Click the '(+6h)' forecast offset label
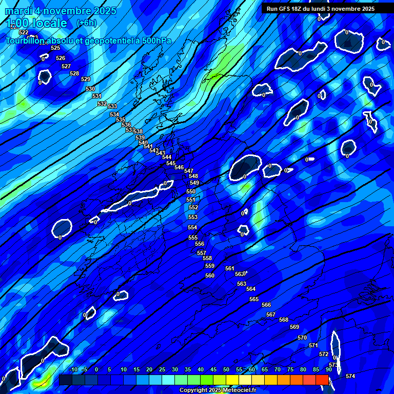 point(86,23)
